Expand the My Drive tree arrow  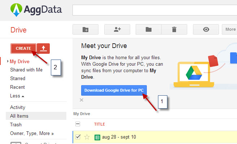click(x=8, y=61)
